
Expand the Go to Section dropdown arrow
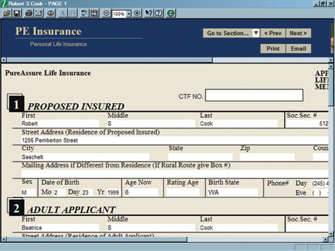pos(256,33)
